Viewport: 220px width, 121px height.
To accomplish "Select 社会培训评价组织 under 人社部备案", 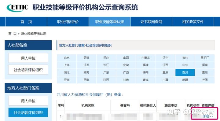I will [x=28, y=70].
